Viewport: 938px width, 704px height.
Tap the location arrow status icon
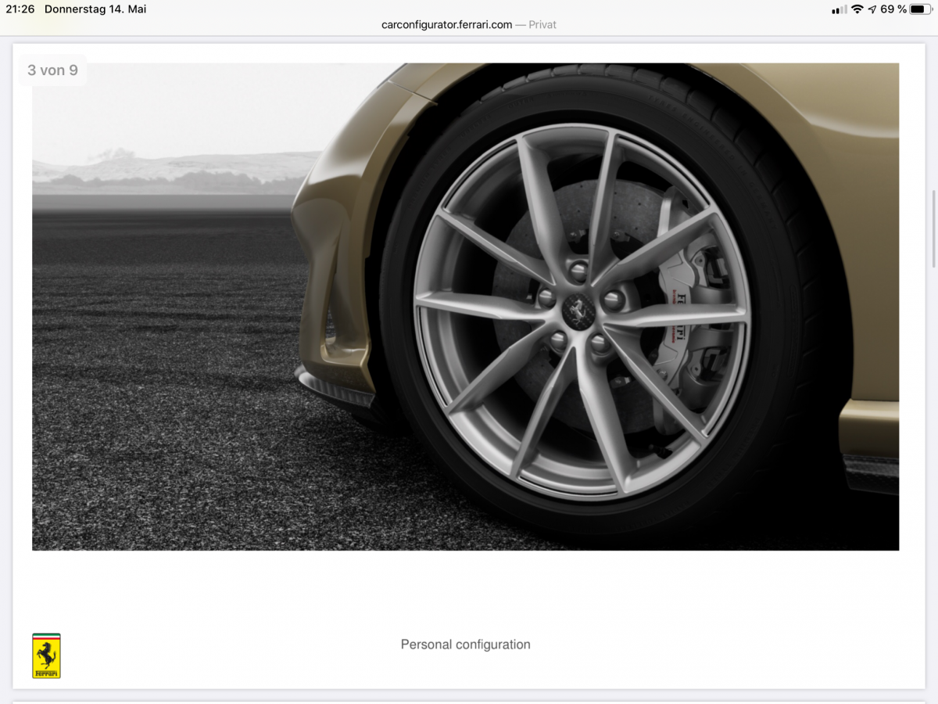tap(872, 9)
